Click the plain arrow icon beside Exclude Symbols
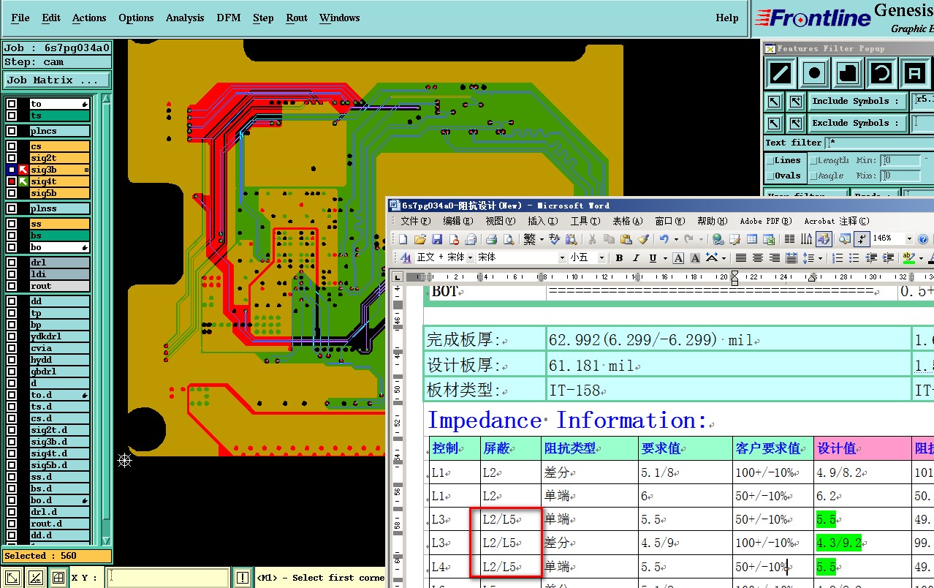The width and height of the screenshot is (934, 588). pyautogui.click(x=774, y=124)
